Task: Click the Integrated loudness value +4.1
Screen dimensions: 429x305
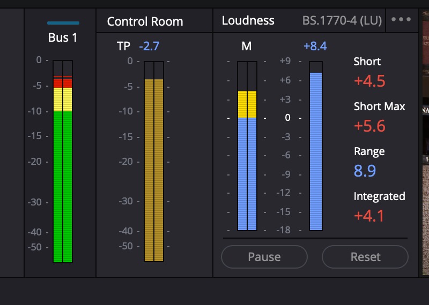Action: [x=369, y=216]
